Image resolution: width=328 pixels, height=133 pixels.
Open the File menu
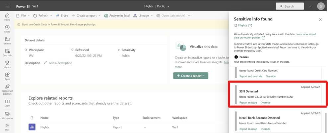point(23,16)
